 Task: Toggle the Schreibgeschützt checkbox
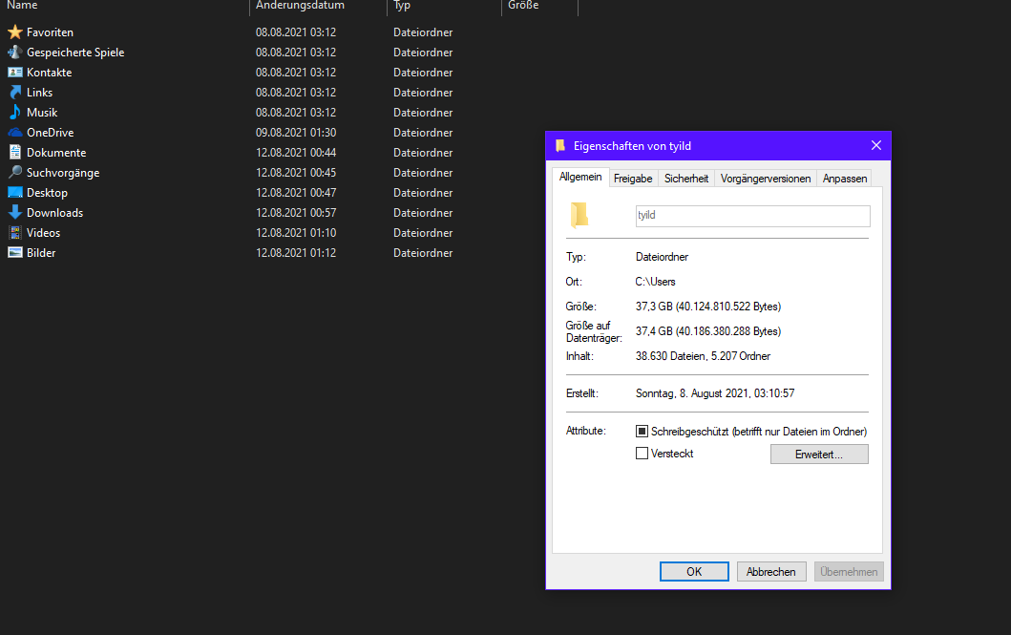[642, 432]
